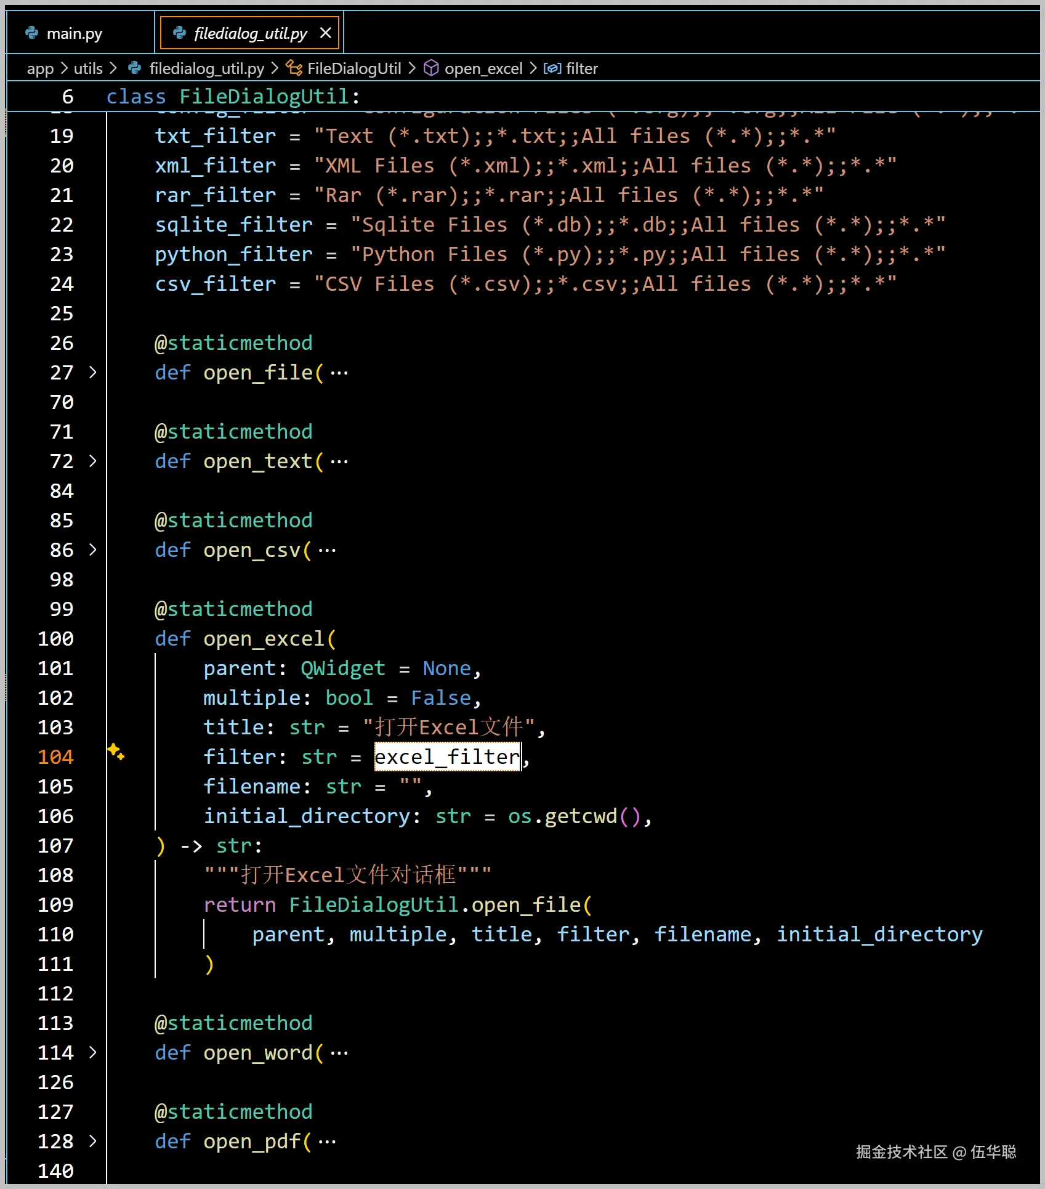Click the sparkle code action icon on line 104
Screen dimensions: 1045x1189
116,752
